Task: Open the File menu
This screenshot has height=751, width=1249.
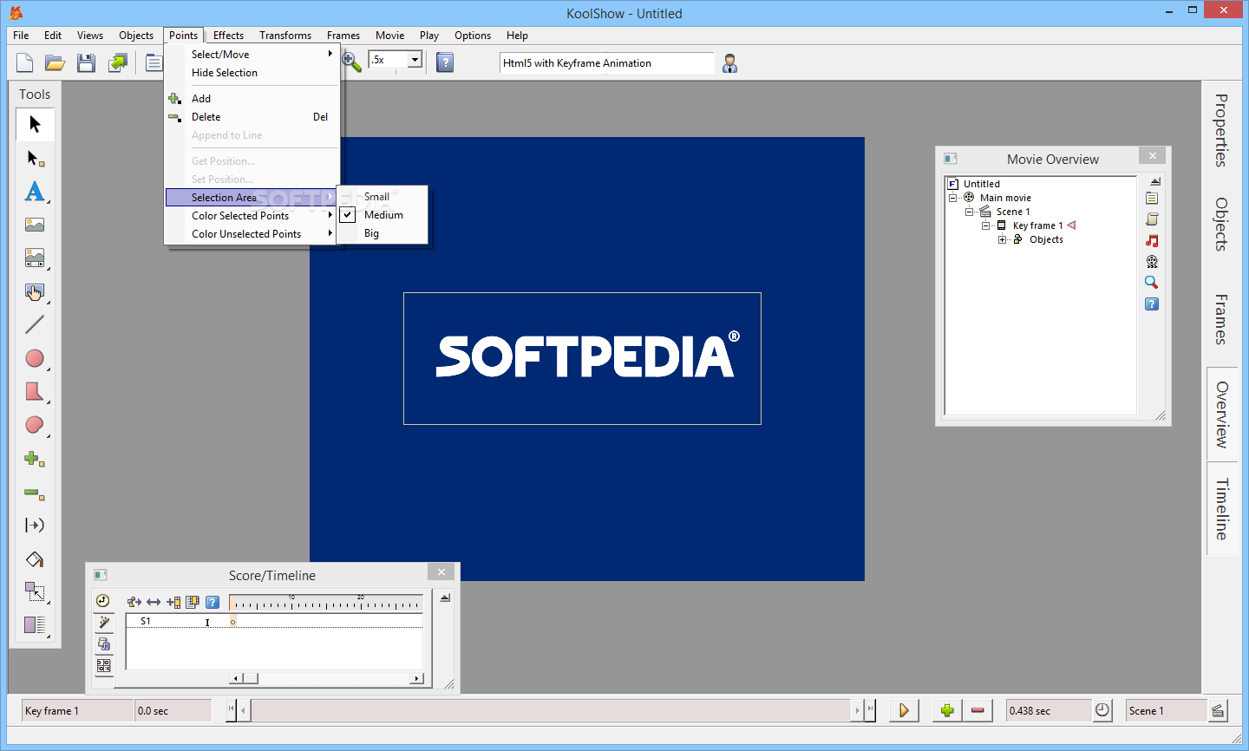Action: click(21, 36)
